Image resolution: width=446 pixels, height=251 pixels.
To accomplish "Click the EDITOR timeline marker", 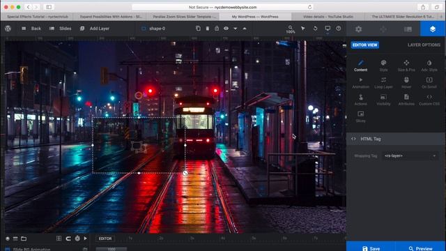I will coord(105,238).
